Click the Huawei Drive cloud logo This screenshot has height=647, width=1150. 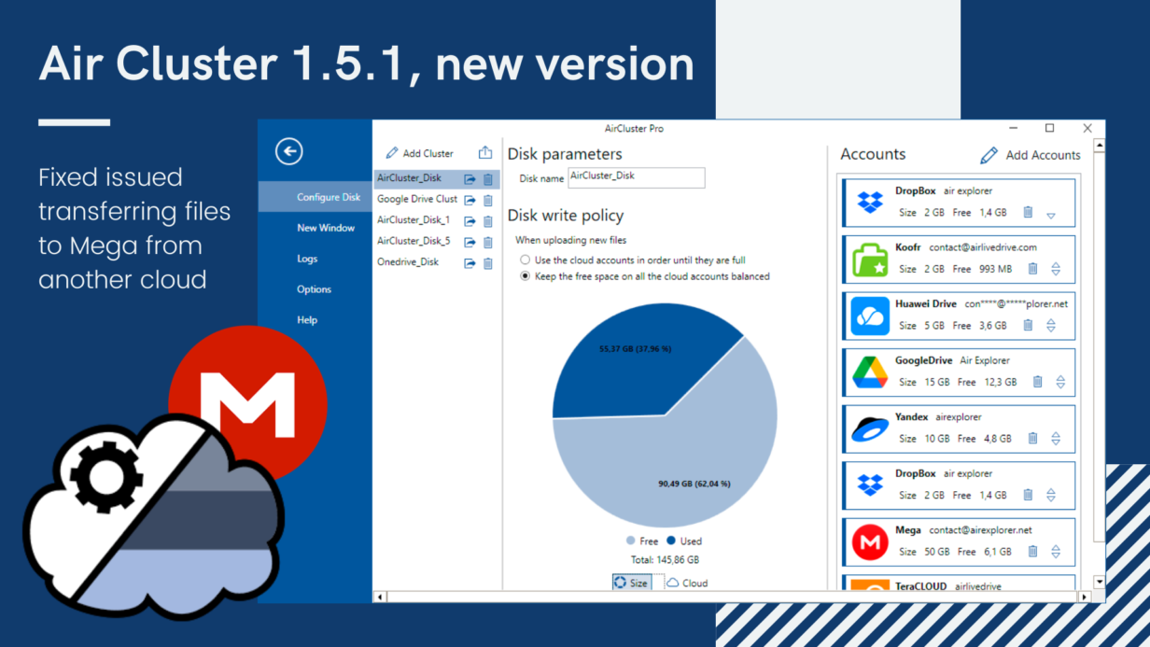(870, 316)
